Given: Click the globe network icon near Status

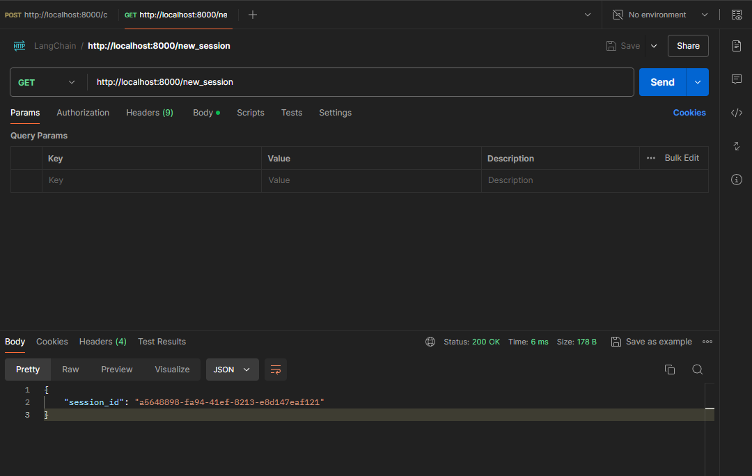Looking at the screenshot, I should click(430, 342).
